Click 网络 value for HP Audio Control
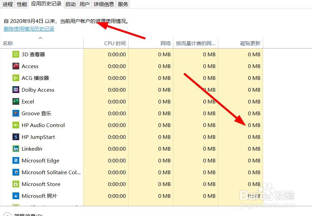 (x=164, y=125)
